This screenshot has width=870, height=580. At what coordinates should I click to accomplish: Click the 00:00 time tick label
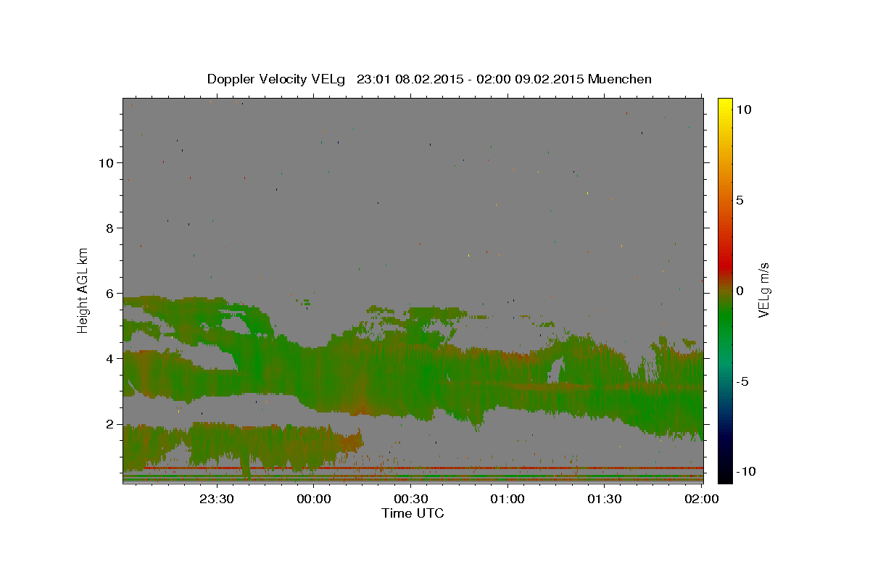(x=314, y=499)
